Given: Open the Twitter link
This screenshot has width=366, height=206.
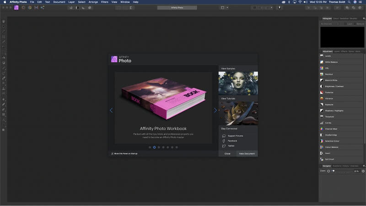Looking at the screenshot, I should click(231, 146).
